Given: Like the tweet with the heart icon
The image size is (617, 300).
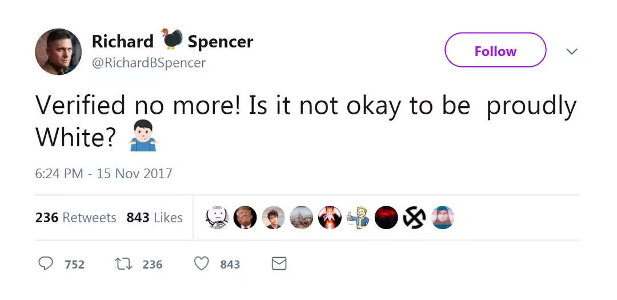Looking at the screenshot, I should [201, 263].
